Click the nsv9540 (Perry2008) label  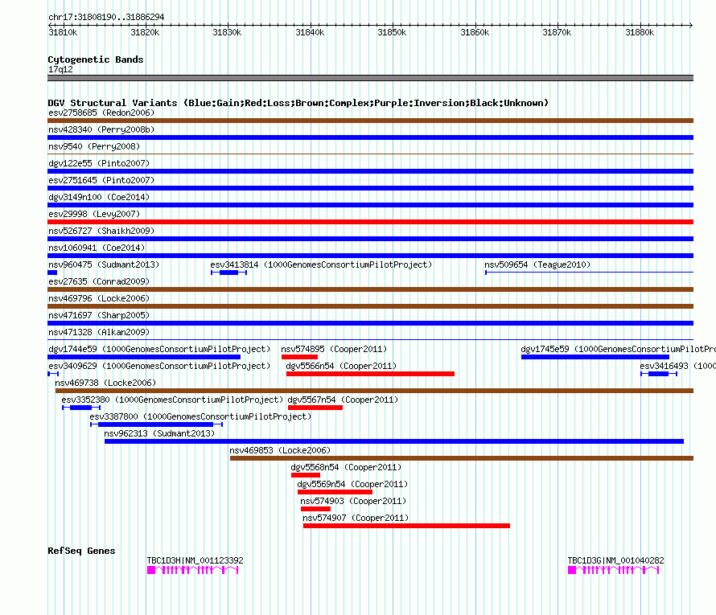pos(94,146)
